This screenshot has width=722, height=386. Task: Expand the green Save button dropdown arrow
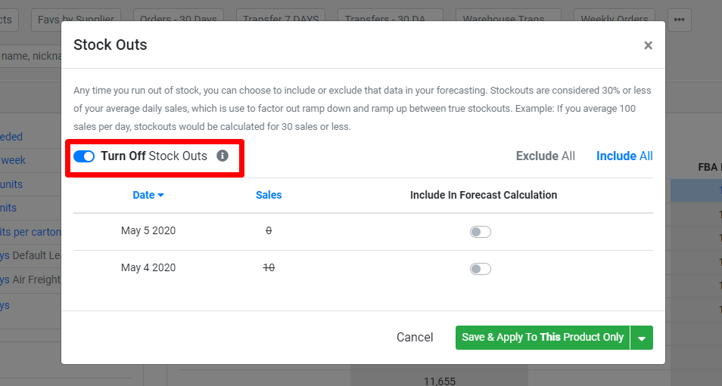coord(642,338)
